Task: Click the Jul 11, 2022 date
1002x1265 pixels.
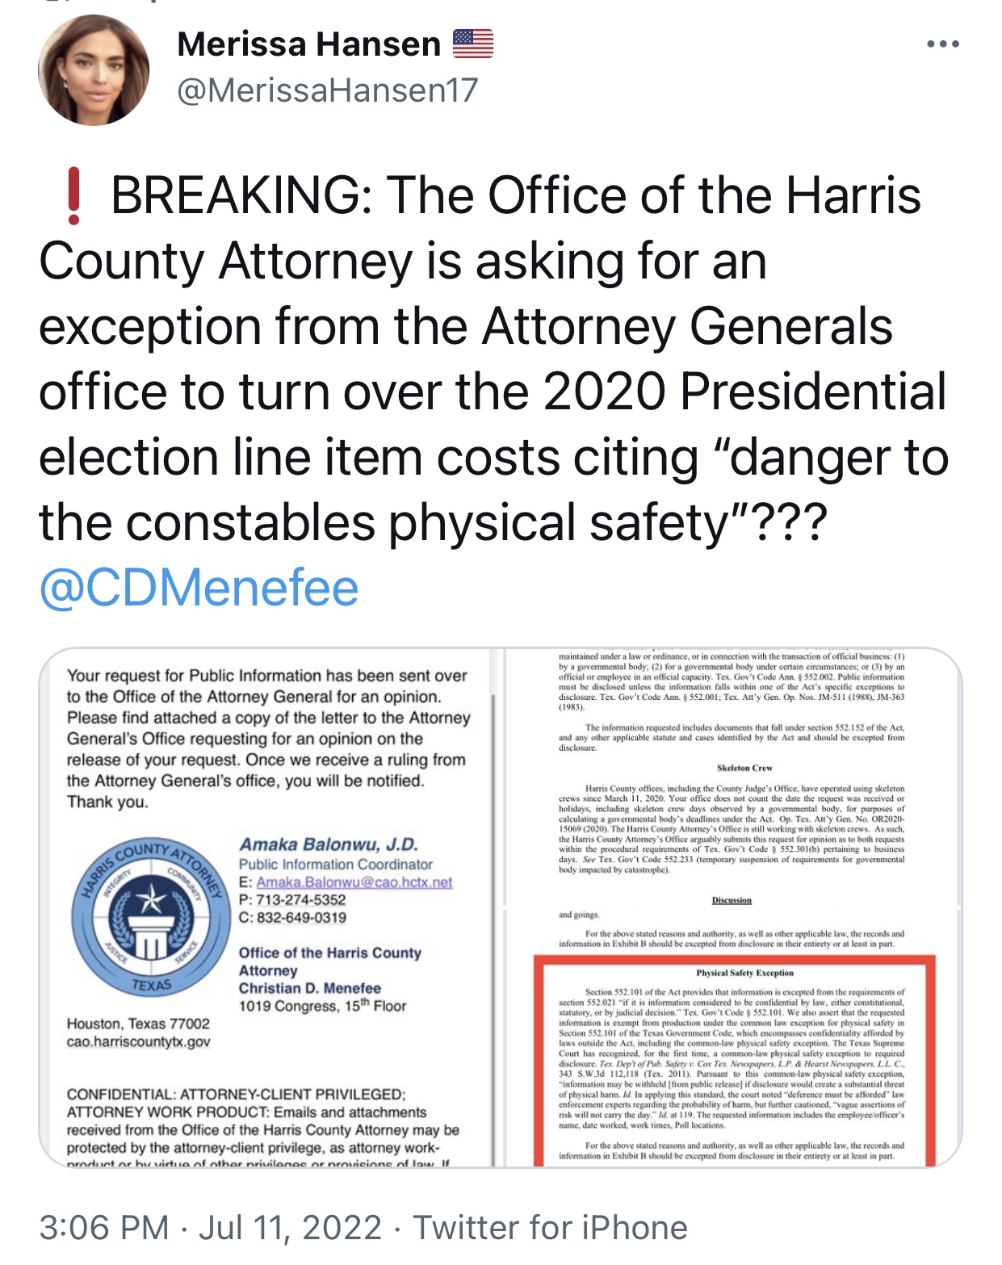Action: click(x=290, y=1228)
